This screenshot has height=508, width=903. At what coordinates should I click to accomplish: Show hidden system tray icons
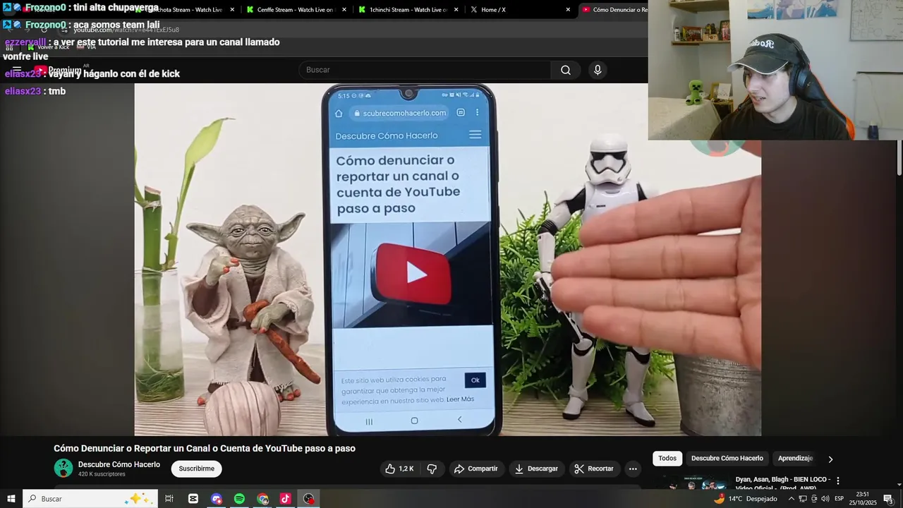791,499
